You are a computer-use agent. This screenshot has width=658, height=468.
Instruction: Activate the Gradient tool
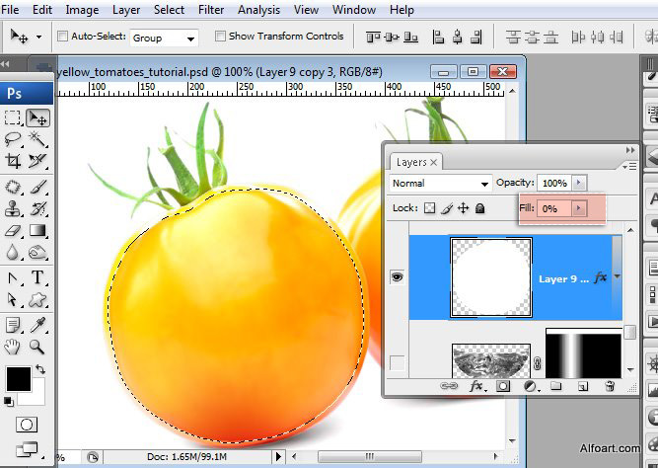(x=37, y=231)
